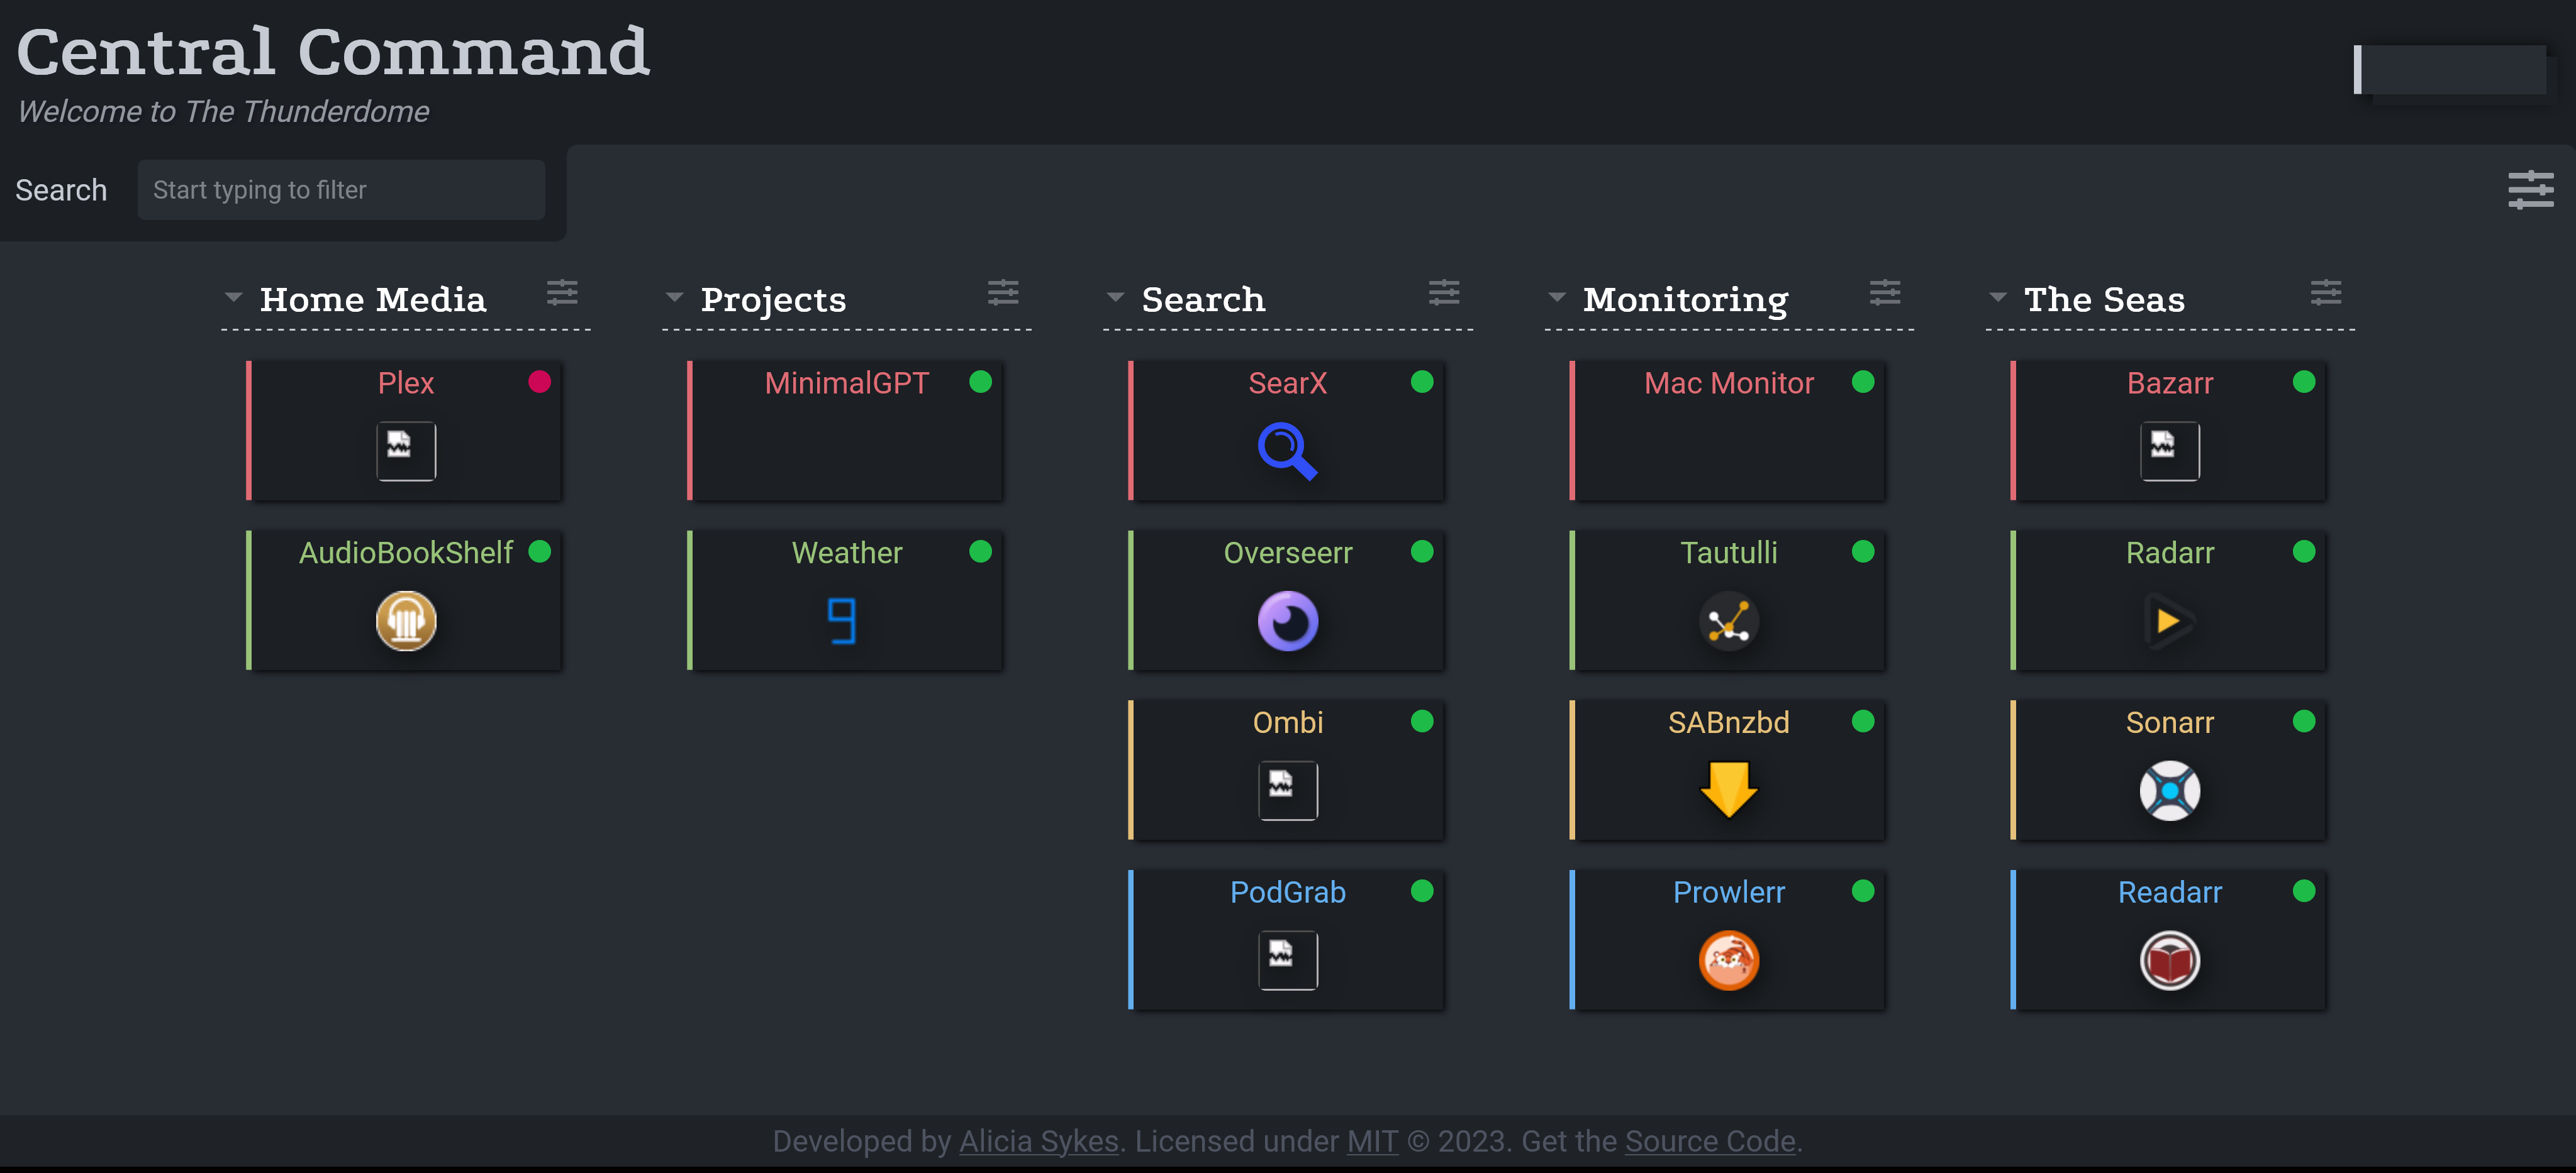Open the Readarr red book icon
The width and height of the screenshot is (2576, 1173).
tap(2169, 960)
